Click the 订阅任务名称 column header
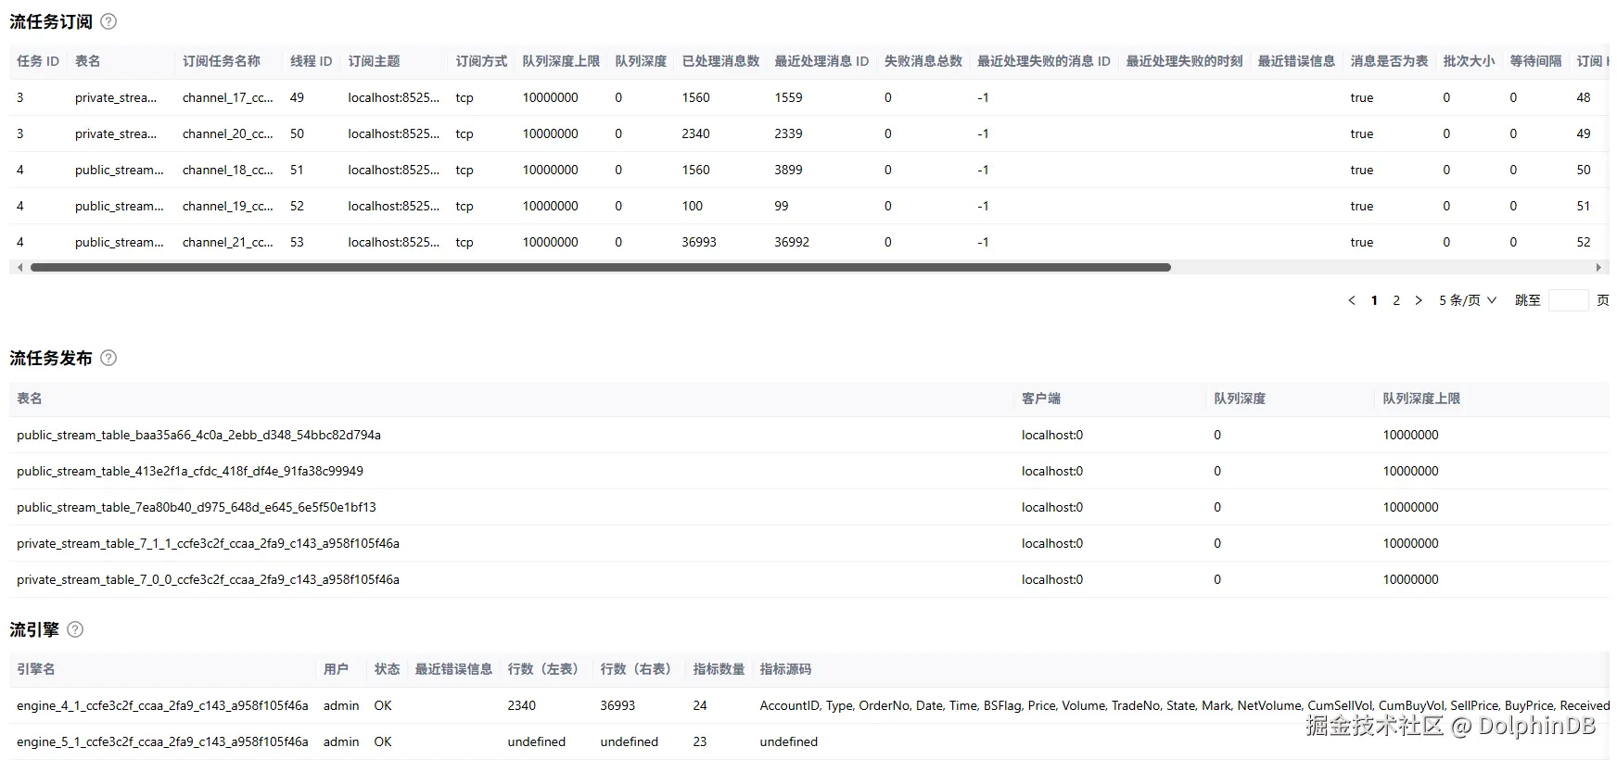 [x=222, y=61]
